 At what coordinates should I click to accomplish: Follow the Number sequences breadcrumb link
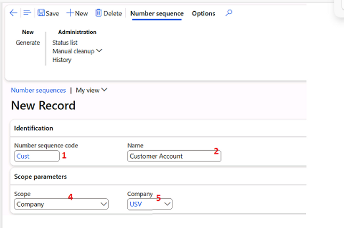tap(38, 90)
